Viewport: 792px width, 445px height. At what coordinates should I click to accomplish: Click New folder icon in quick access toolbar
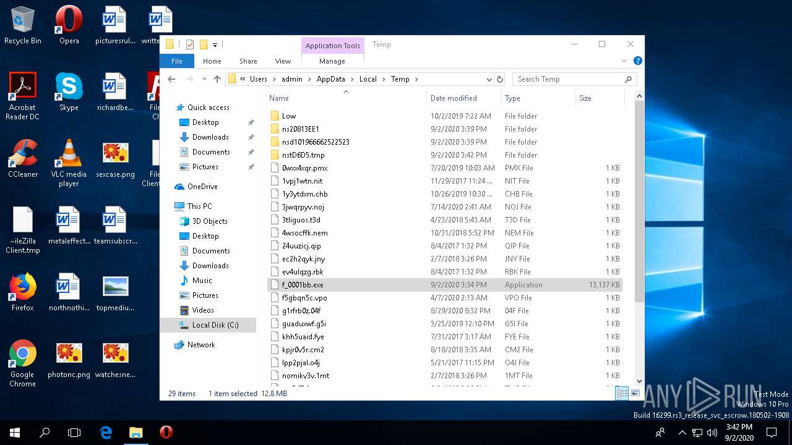pos(203,44)
